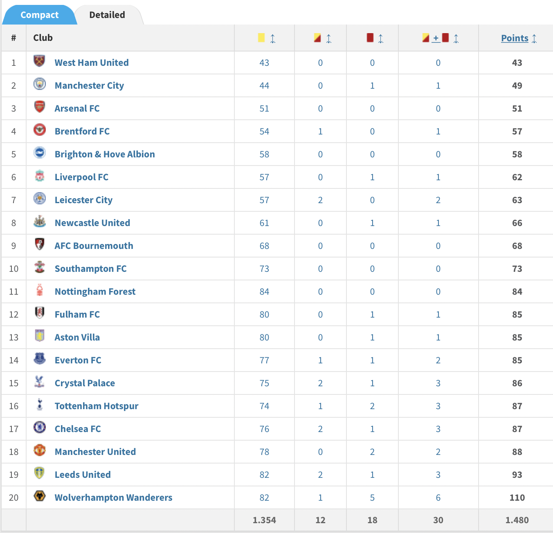Sort by combined second yellow and red cards

[456, 38]
